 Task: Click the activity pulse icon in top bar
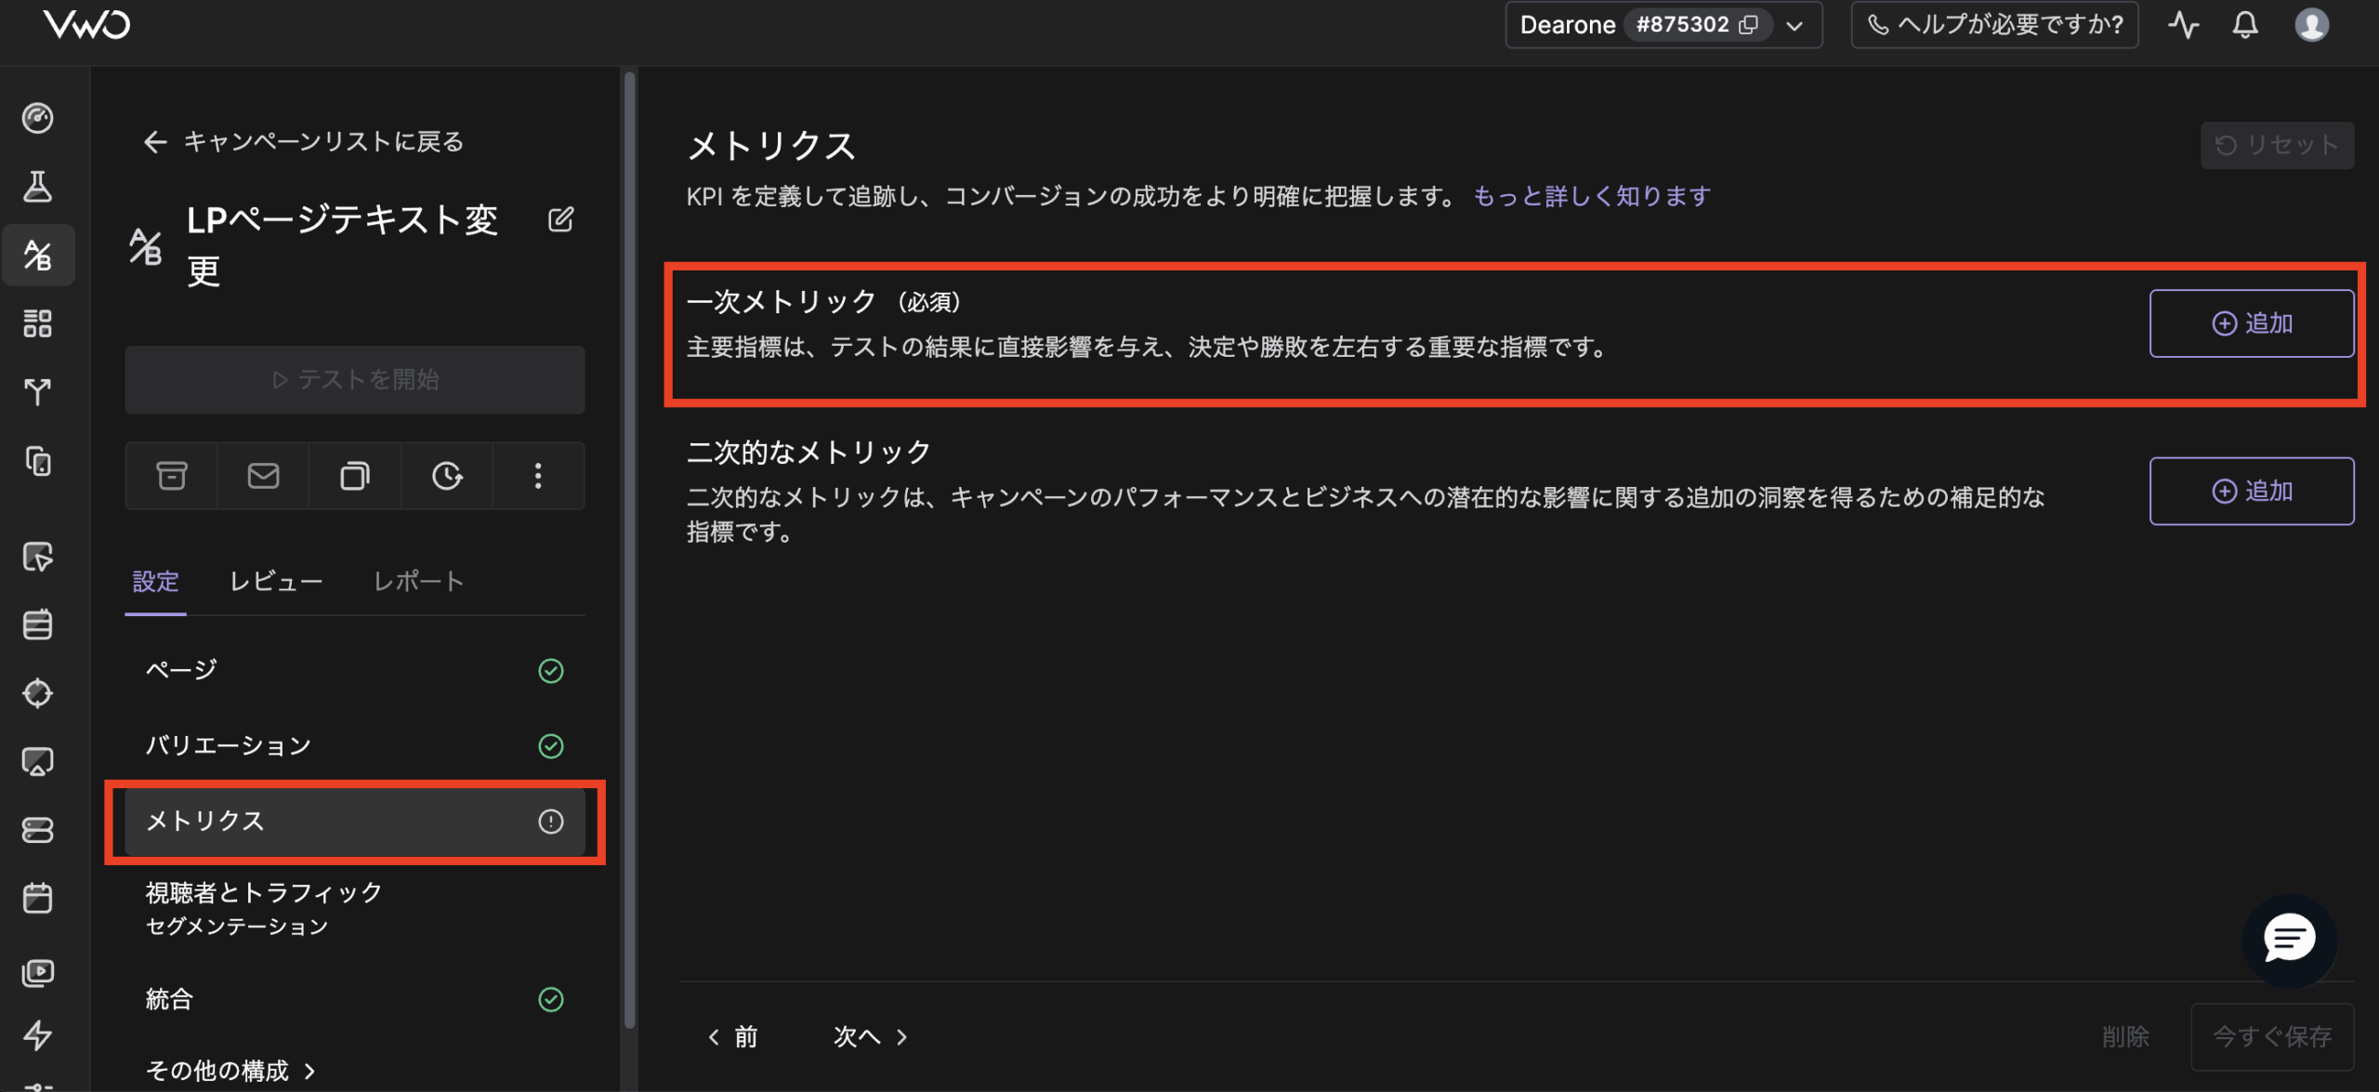tap(2183, 25)
